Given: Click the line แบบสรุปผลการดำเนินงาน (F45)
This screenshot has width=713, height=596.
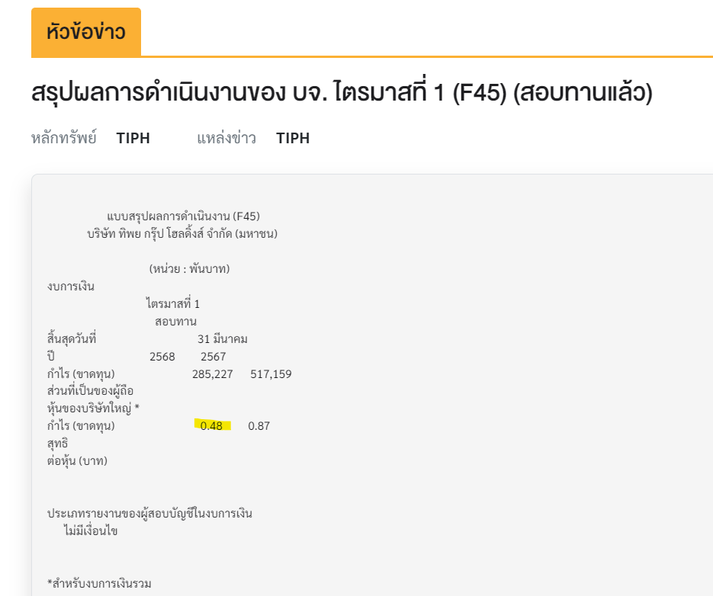Looking at the screenshot, I should click(183, 216).
